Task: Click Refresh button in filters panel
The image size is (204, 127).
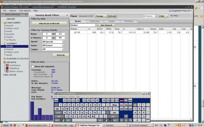Action: (x=61, y=55)
